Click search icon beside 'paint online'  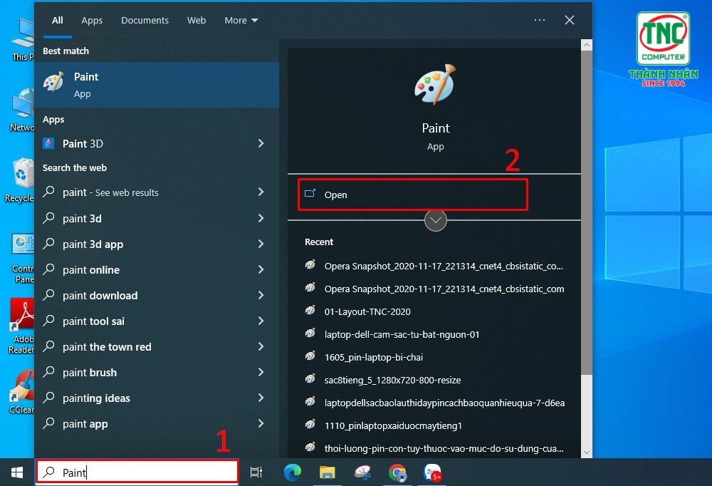[x=48, y=269]
